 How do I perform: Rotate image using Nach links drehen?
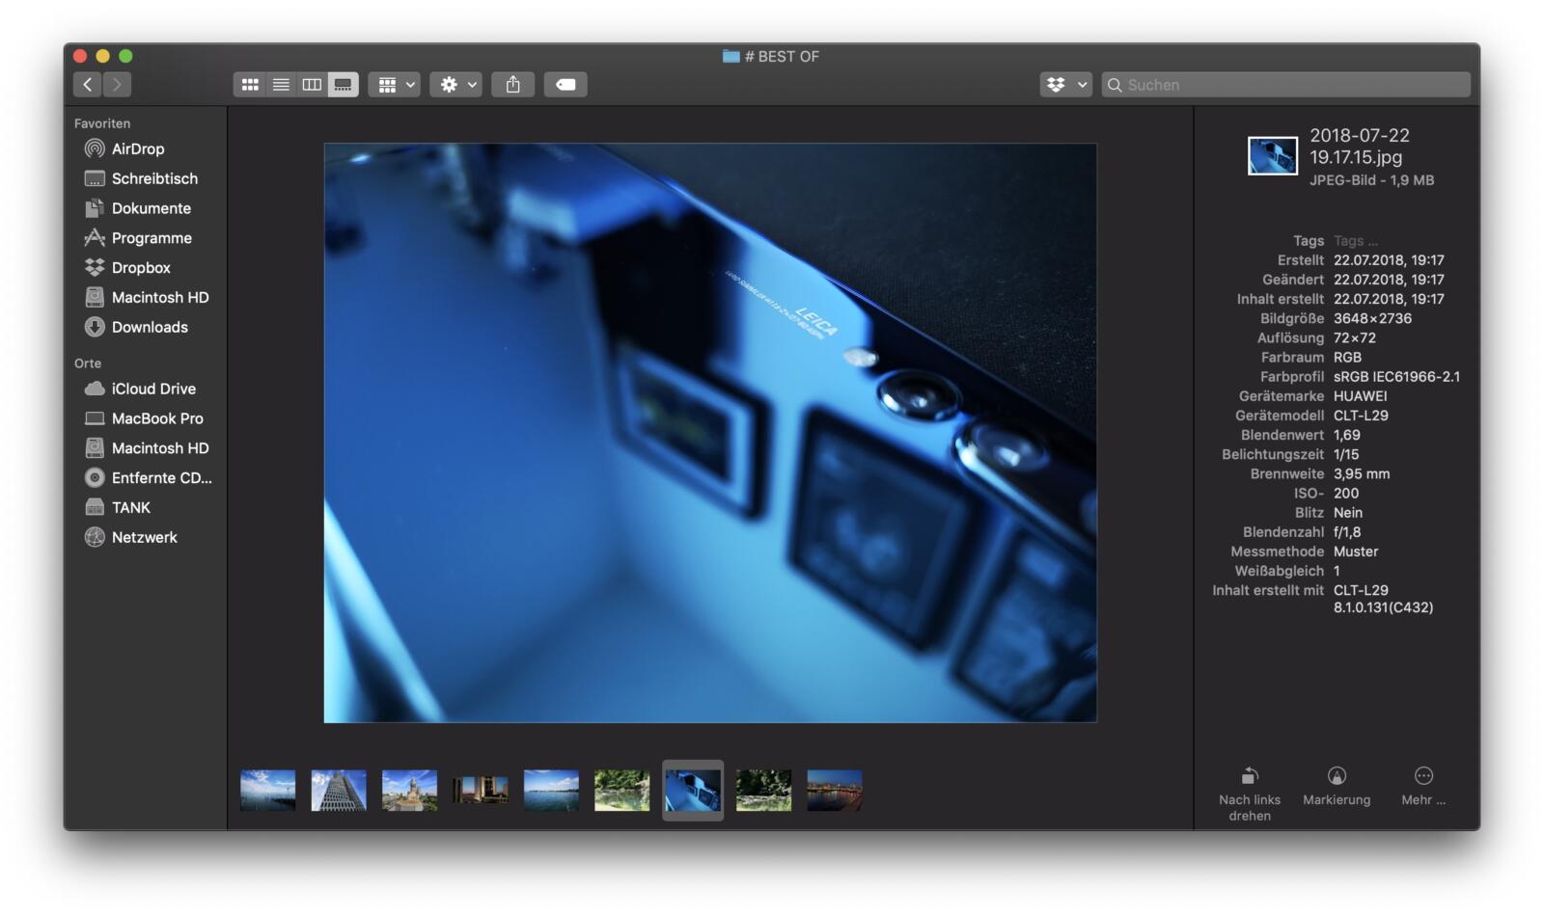click(x=1251, y=783)
